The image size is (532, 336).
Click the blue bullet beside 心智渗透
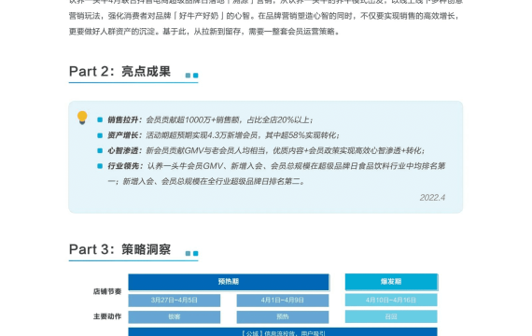pos(100,150)
